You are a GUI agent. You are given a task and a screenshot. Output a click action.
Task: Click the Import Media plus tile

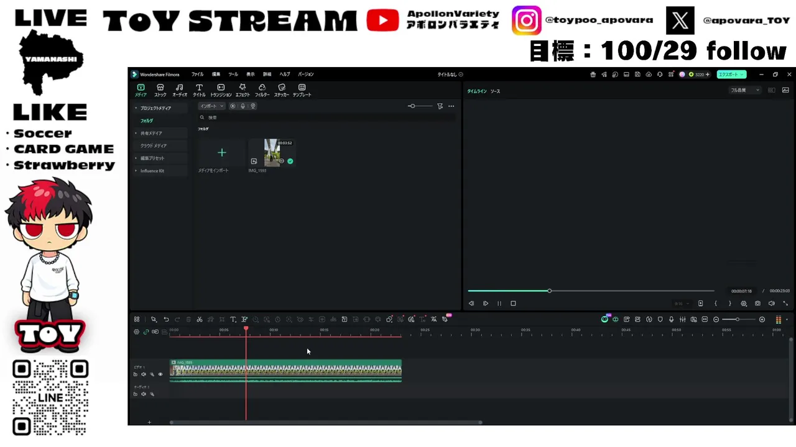point(221,153)
